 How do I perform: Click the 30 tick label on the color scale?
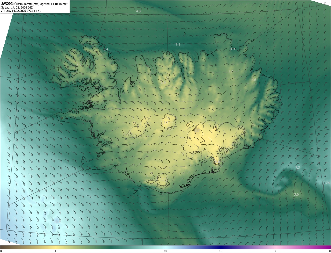pos(276,251)
